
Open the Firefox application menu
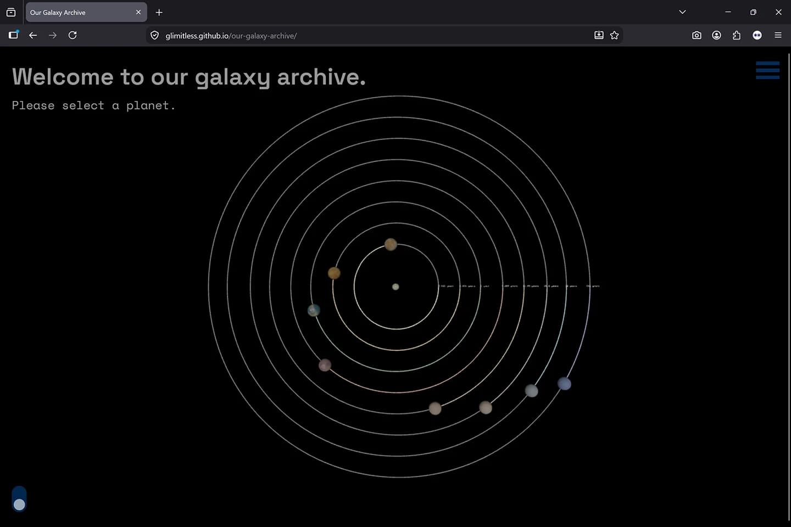click(x=778, y=35)
